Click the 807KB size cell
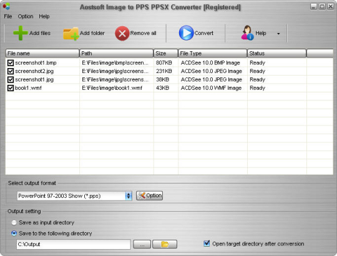This screenshot has height=256, width=337. tap(164, 63)
